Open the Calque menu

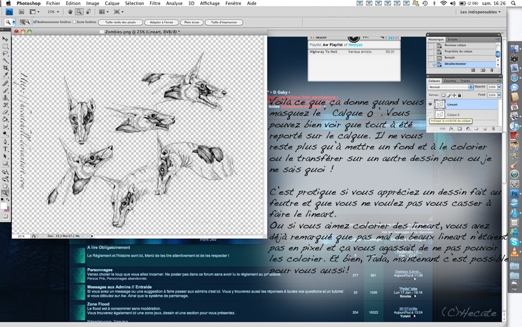(112, 3)
